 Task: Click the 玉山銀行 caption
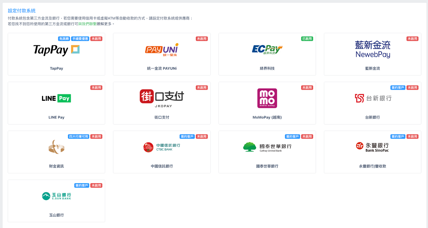(56, 215)
